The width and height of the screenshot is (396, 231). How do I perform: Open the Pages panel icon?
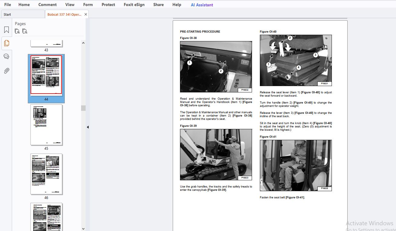pos(6,43)
